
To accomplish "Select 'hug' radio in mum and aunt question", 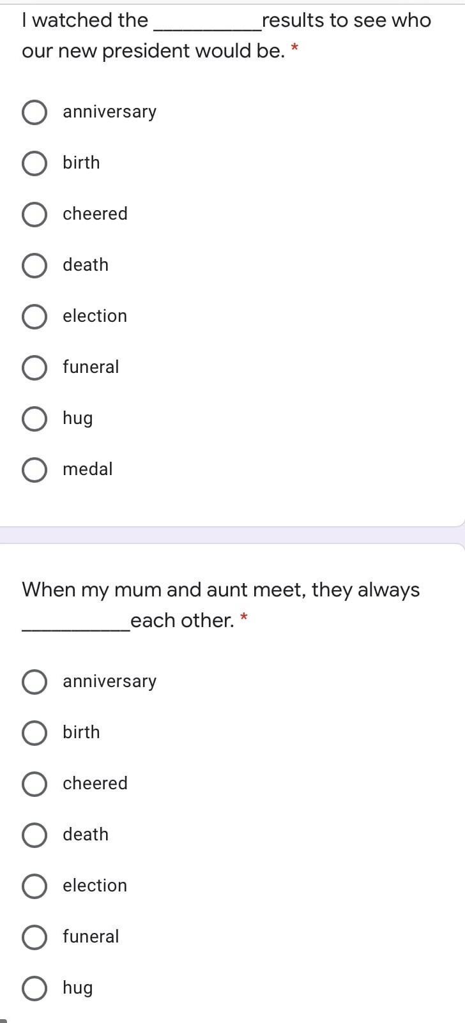I will [34, 989].
